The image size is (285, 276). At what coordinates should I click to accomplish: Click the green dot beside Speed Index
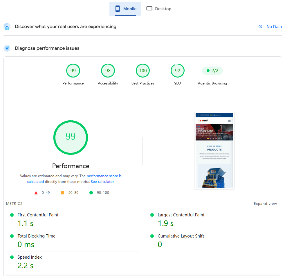pos(12,257)
